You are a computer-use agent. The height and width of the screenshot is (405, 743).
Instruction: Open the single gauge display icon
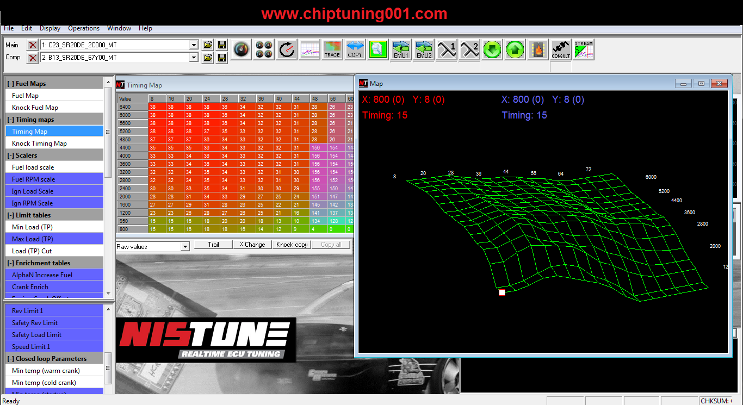[x=242, y=49]
